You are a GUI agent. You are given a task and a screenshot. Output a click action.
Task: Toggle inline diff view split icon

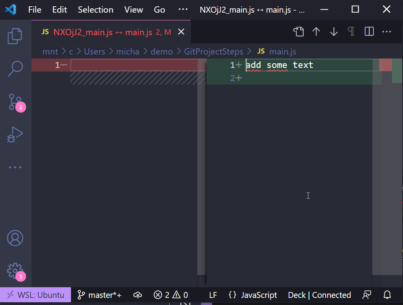369,32
